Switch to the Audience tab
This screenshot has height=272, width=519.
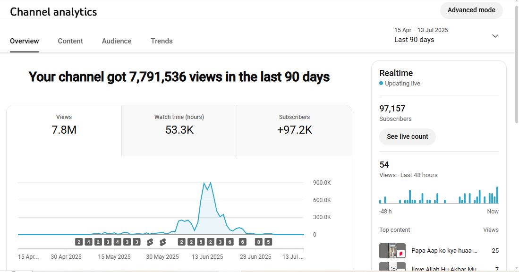click(117, 41)
